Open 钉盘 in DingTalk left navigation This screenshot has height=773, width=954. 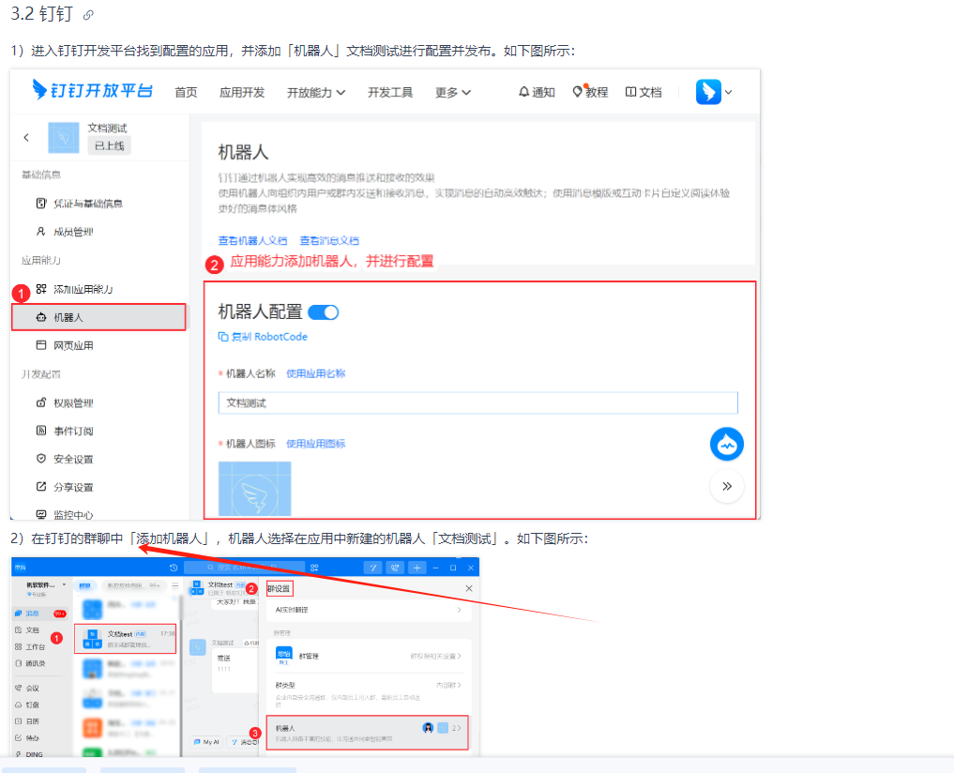pyautogui.click(x=27, y=705)
